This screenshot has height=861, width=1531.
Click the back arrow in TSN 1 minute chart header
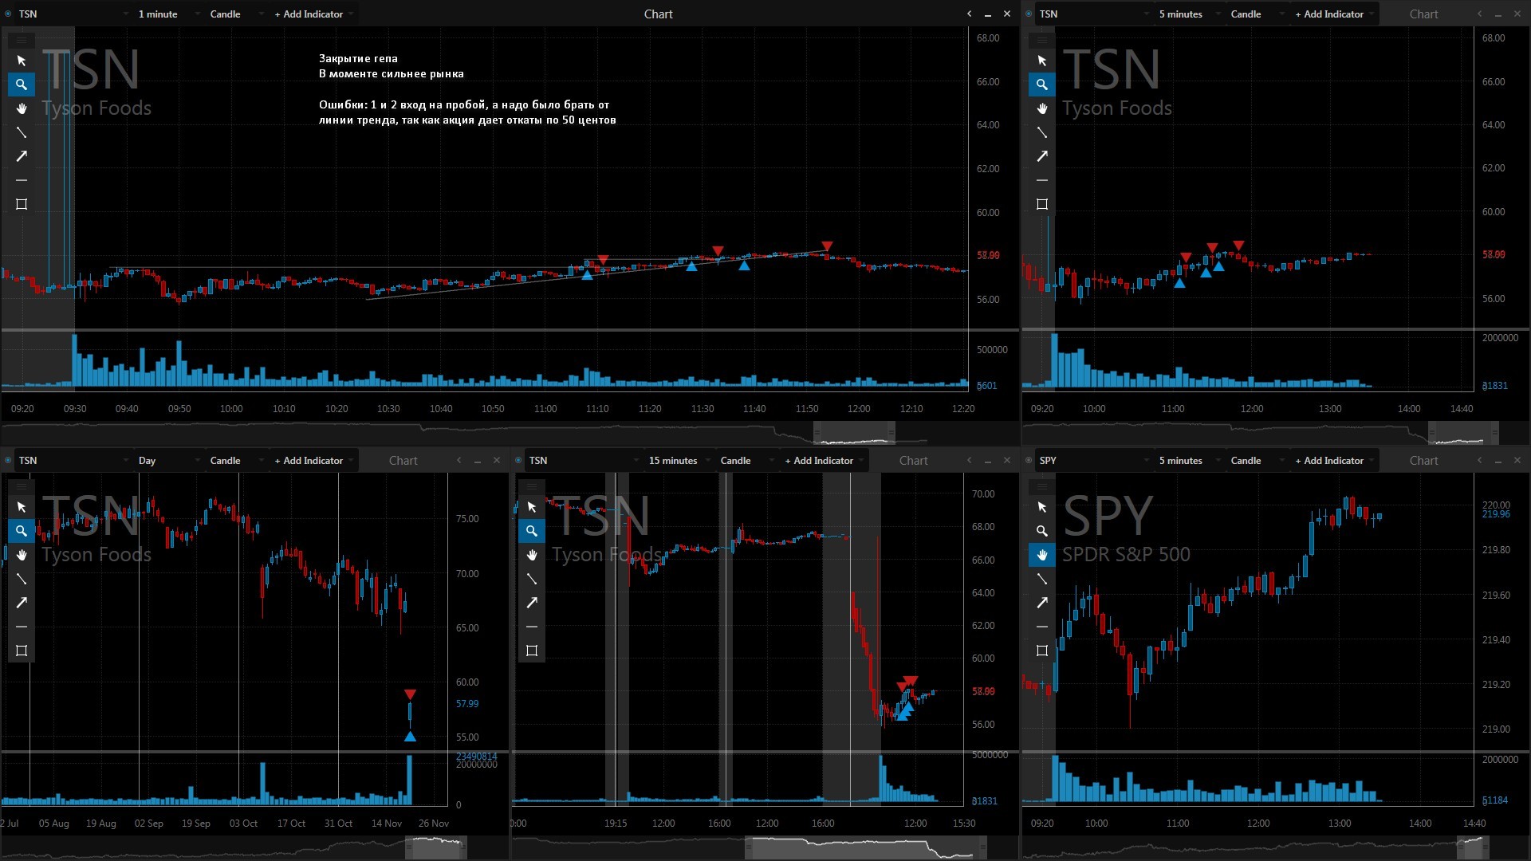[x=970, y=14]
